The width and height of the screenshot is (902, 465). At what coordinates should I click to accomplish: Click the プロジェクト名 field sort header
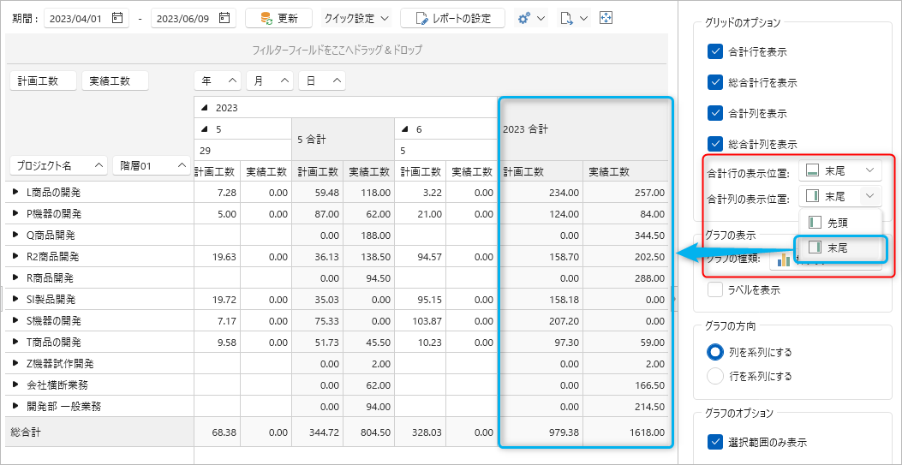58,165
